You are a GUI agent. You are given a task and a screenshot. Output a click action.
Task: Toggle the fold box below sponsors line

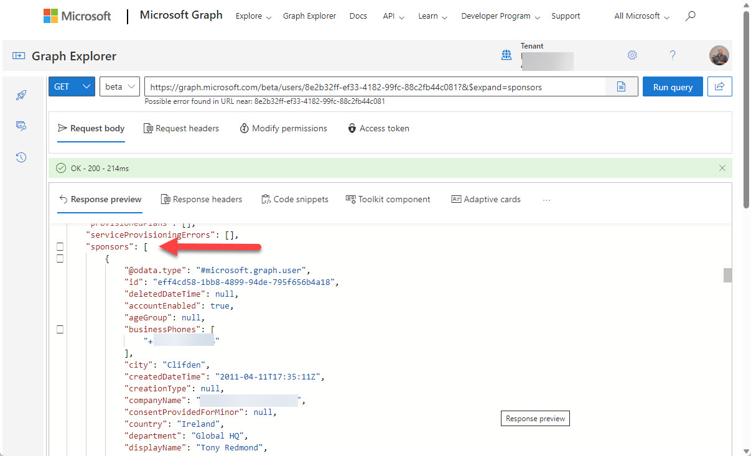click(60, 259)
